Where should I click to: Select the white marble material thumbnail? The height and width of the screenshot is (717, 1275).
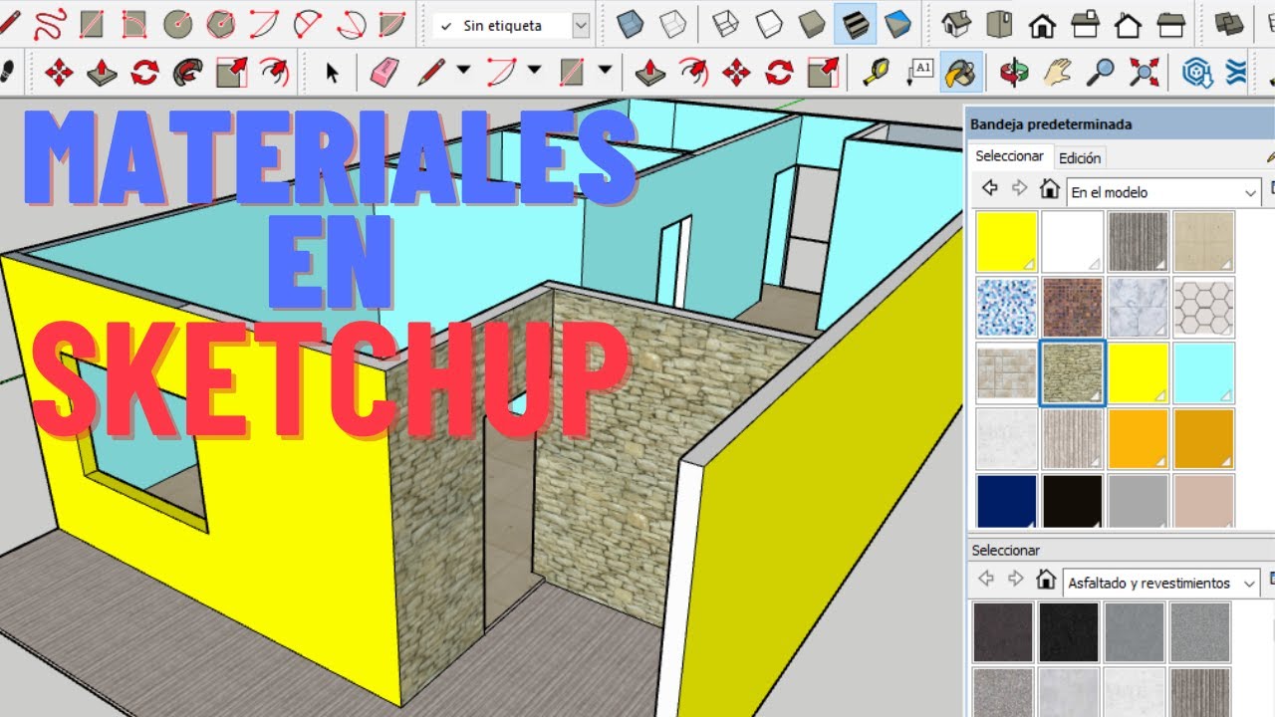pos(1138,307)
